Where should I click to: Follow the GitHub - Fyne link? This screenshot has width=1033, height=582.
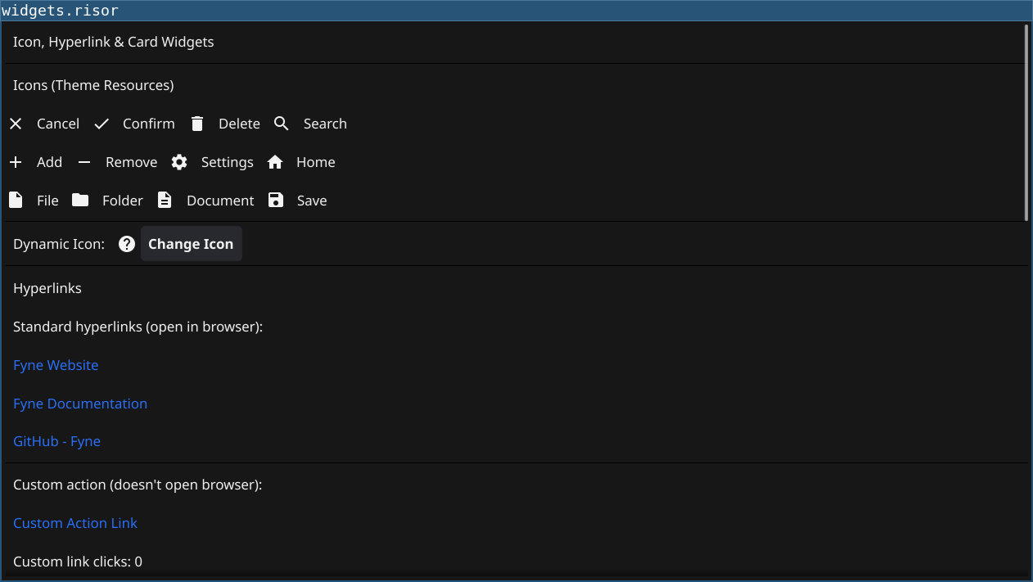(57, 441)
